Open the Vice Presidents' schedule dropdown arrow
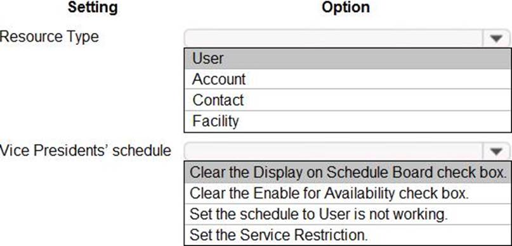 tap(496, 151)
